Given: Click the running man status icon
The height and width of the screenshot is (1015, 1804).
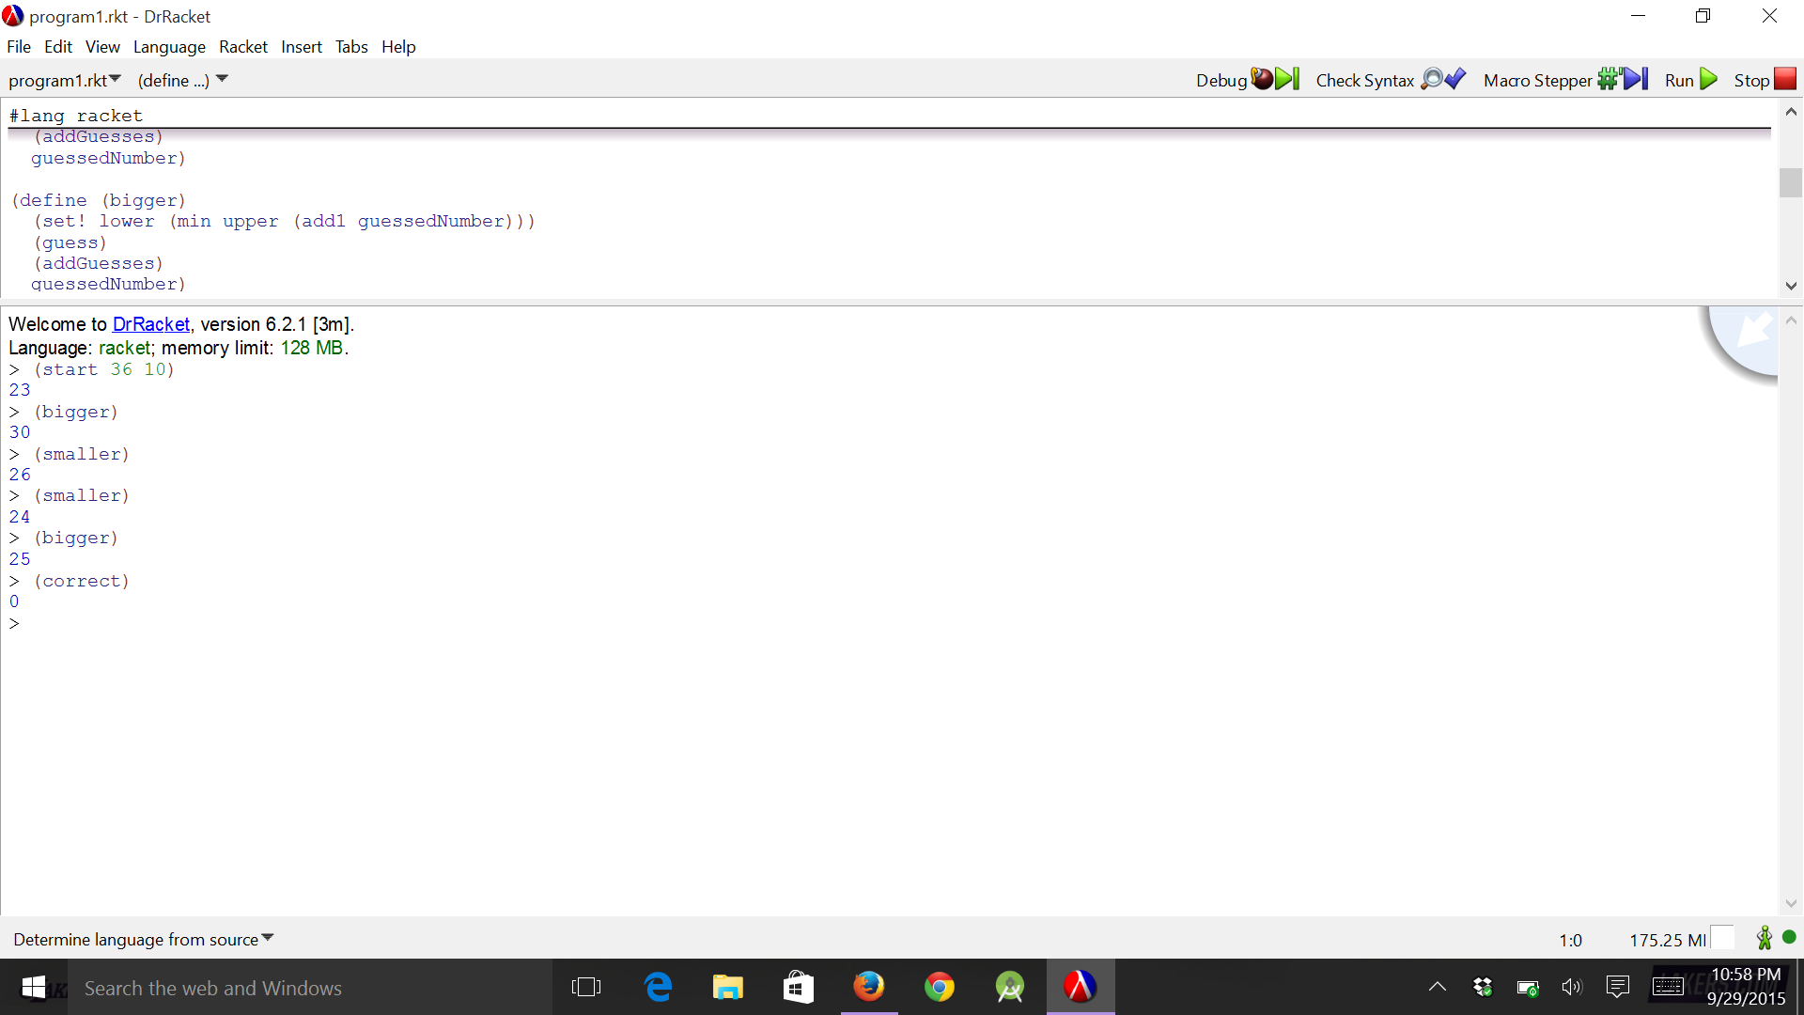Looking at the screenshot, I should (x=1764, y=938).
